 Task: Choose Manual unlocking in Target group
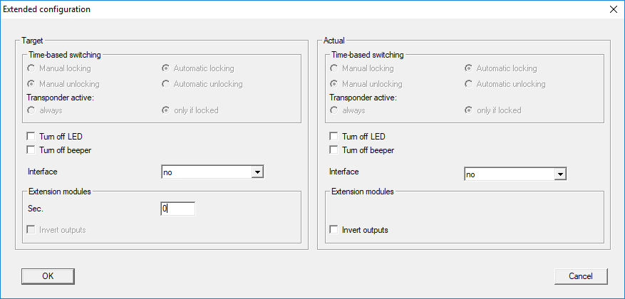tap(31, 84)
